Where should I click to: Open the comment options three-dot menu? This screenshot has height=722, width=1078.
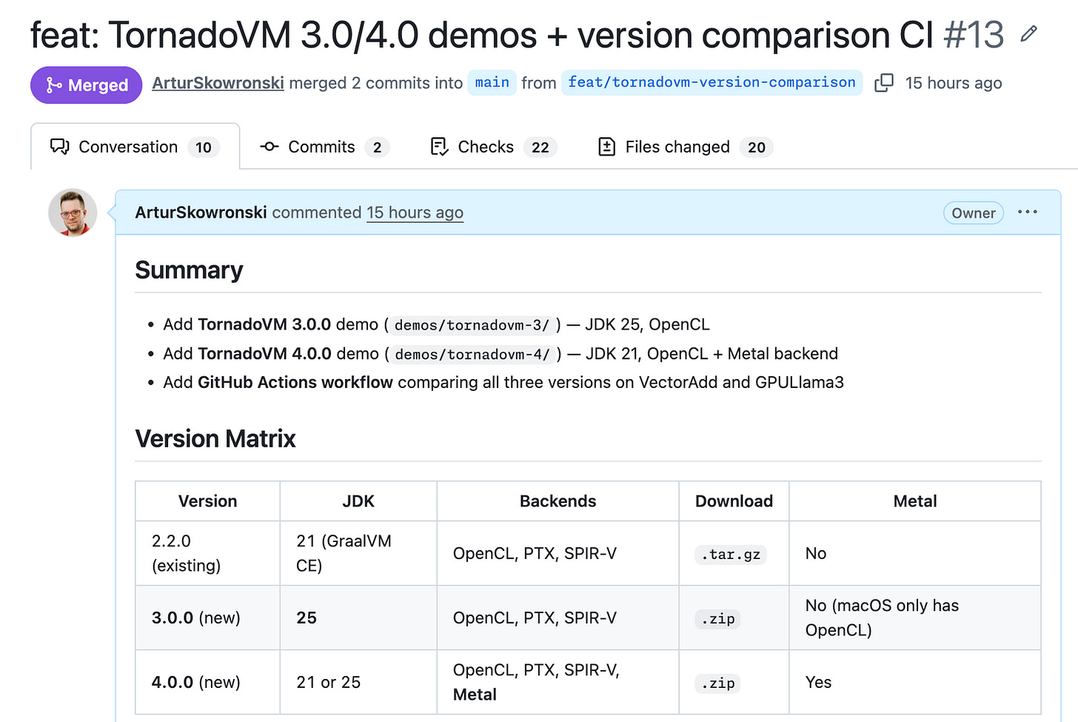pos(1028,213)
